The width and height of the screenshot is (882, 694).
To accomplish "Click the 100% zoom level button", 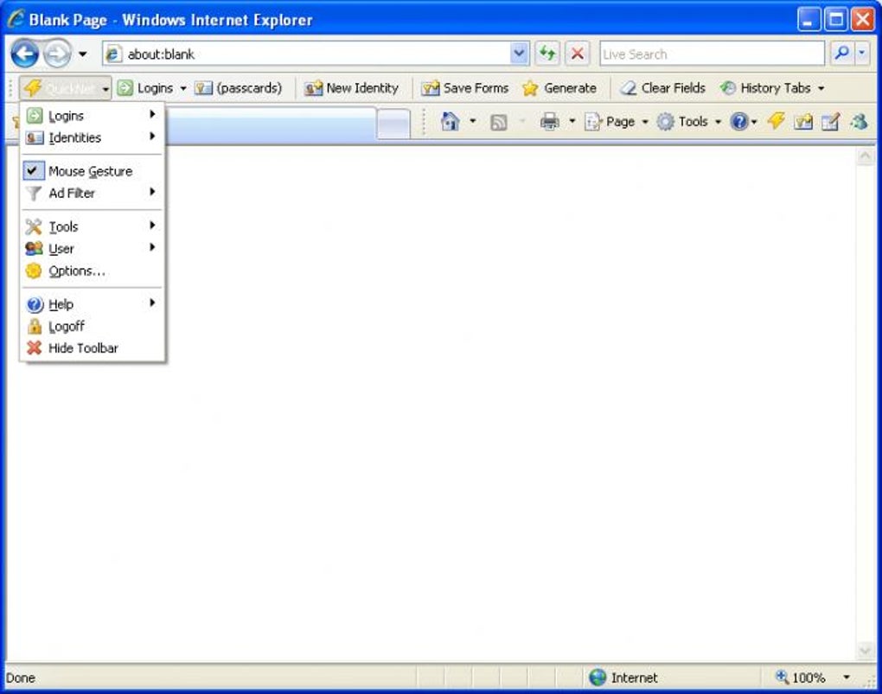I will [x=801, y=678].
